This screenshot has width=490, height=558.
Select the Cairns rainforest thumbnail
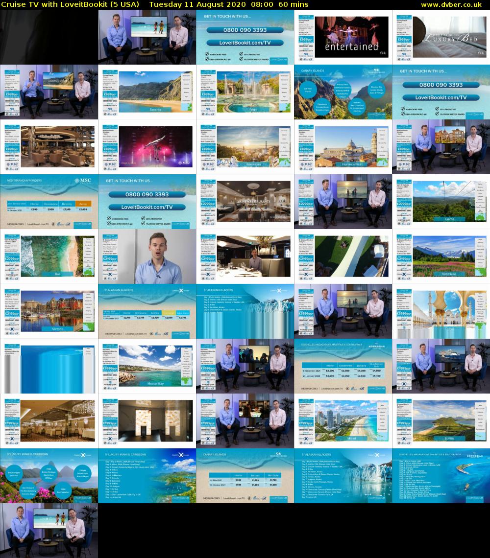pyautogui.click(x=441, y=202)
